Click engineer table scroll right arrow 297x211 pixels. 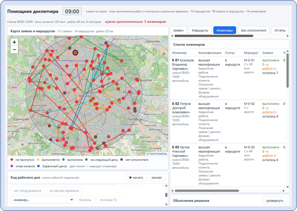coord(283,191)
